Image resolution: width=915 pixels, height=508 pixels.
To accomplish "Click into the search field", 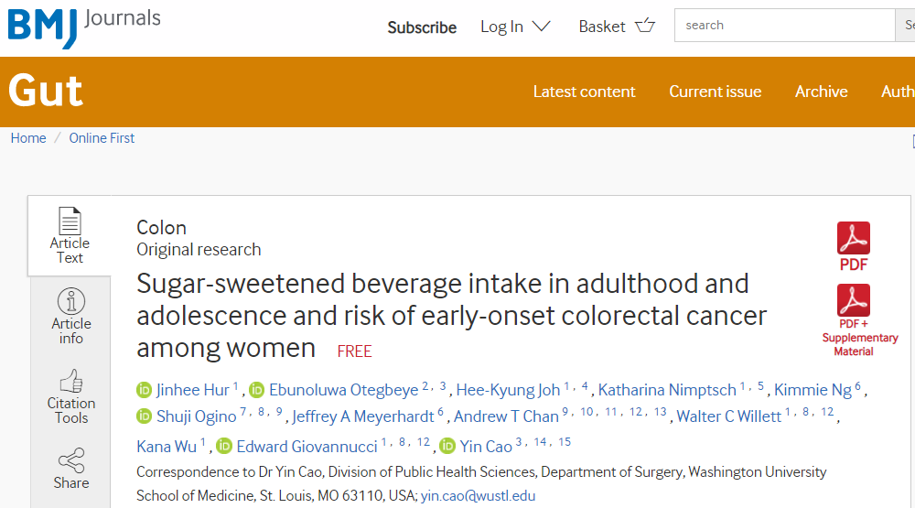I will (783, 26).
